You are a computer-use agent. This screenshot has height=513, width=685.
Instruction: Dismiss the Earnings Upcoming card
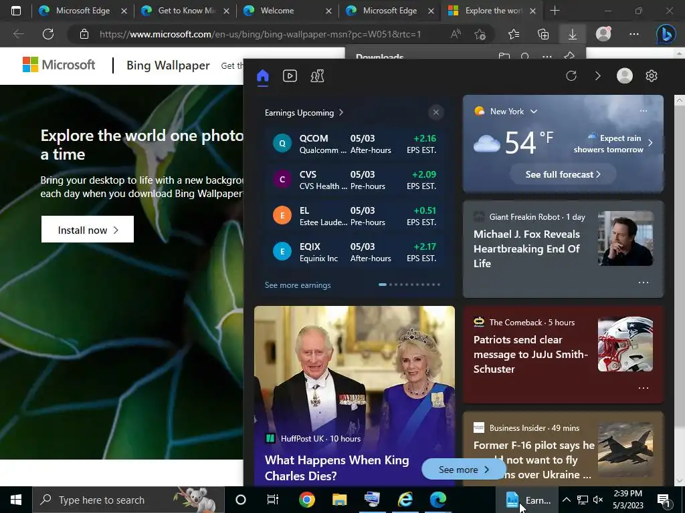(x=436, y=112)
